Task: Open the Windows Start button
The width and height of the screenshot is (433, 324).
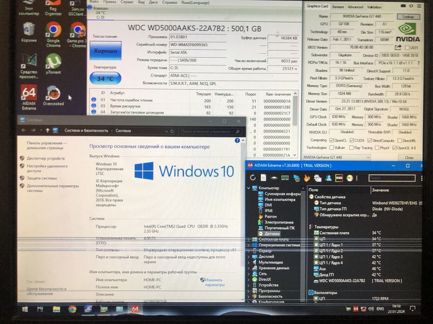Action: pyautogui.click(x=25, y=309)
